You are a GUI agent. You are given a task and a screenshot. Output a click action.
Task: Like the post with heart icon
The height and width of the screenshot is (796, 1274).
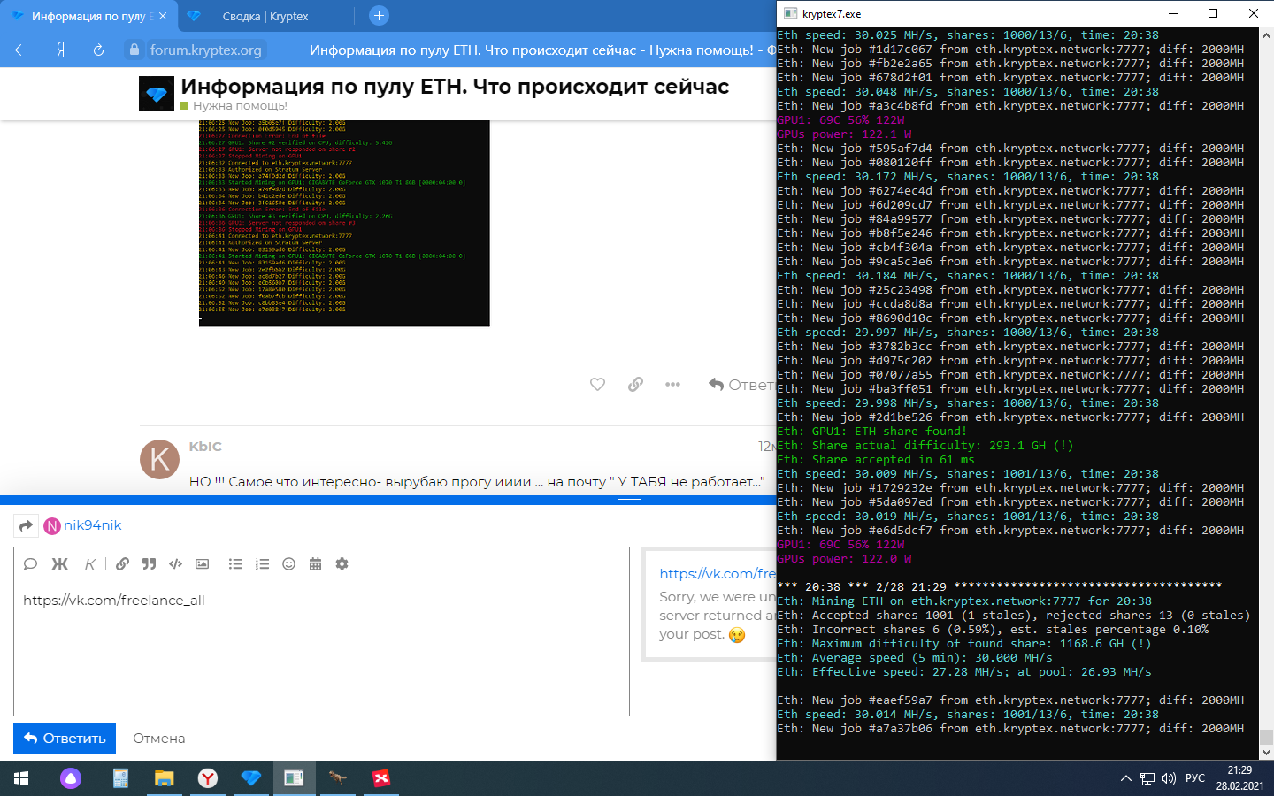click(598, 384)
